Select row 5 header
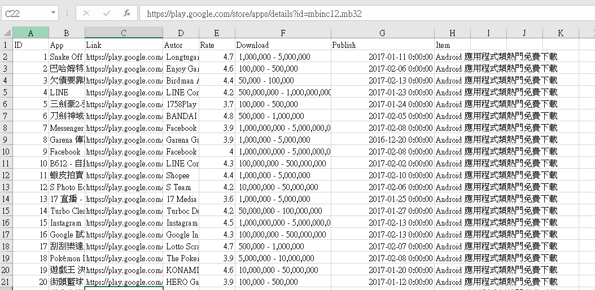The image size is (595, 290). 6,93
